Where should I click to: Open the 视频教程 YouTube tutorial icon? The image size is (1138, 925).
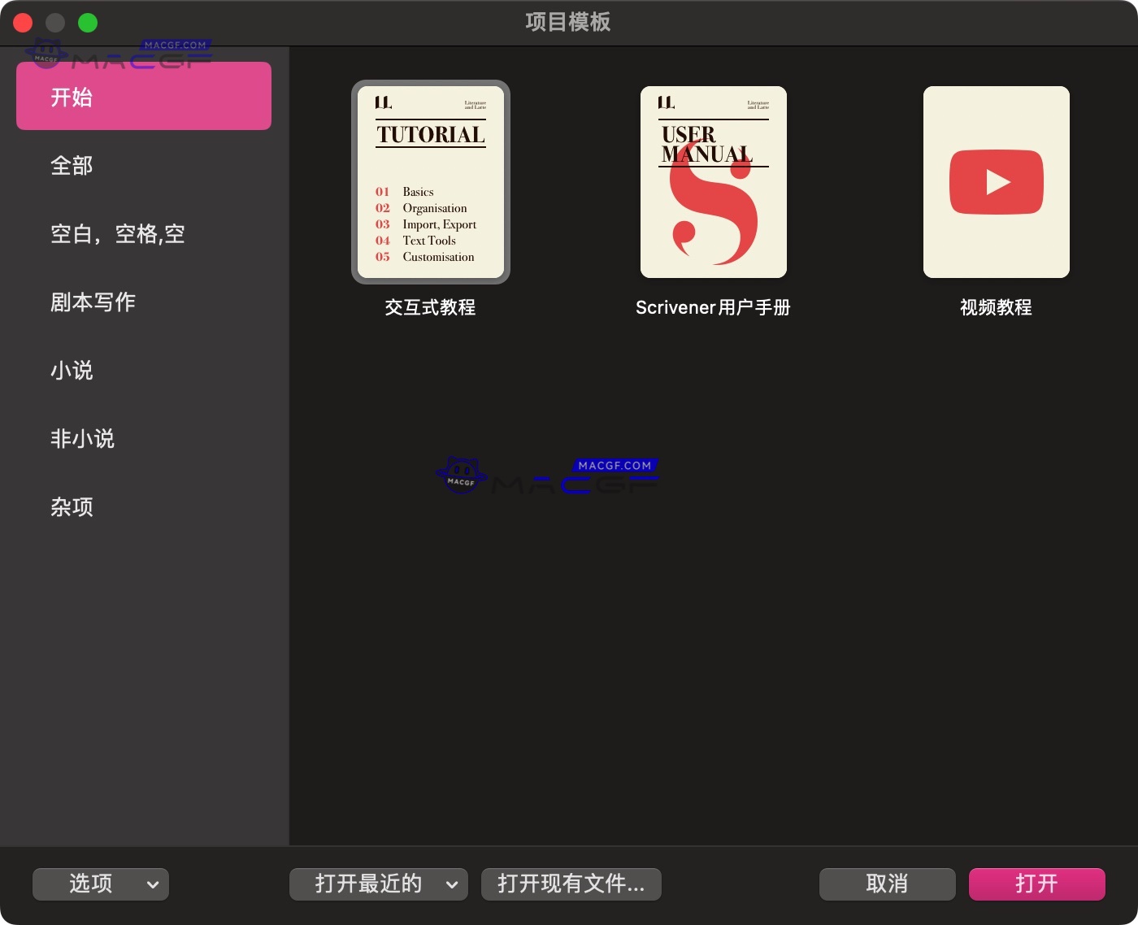(x=996, y=182)
